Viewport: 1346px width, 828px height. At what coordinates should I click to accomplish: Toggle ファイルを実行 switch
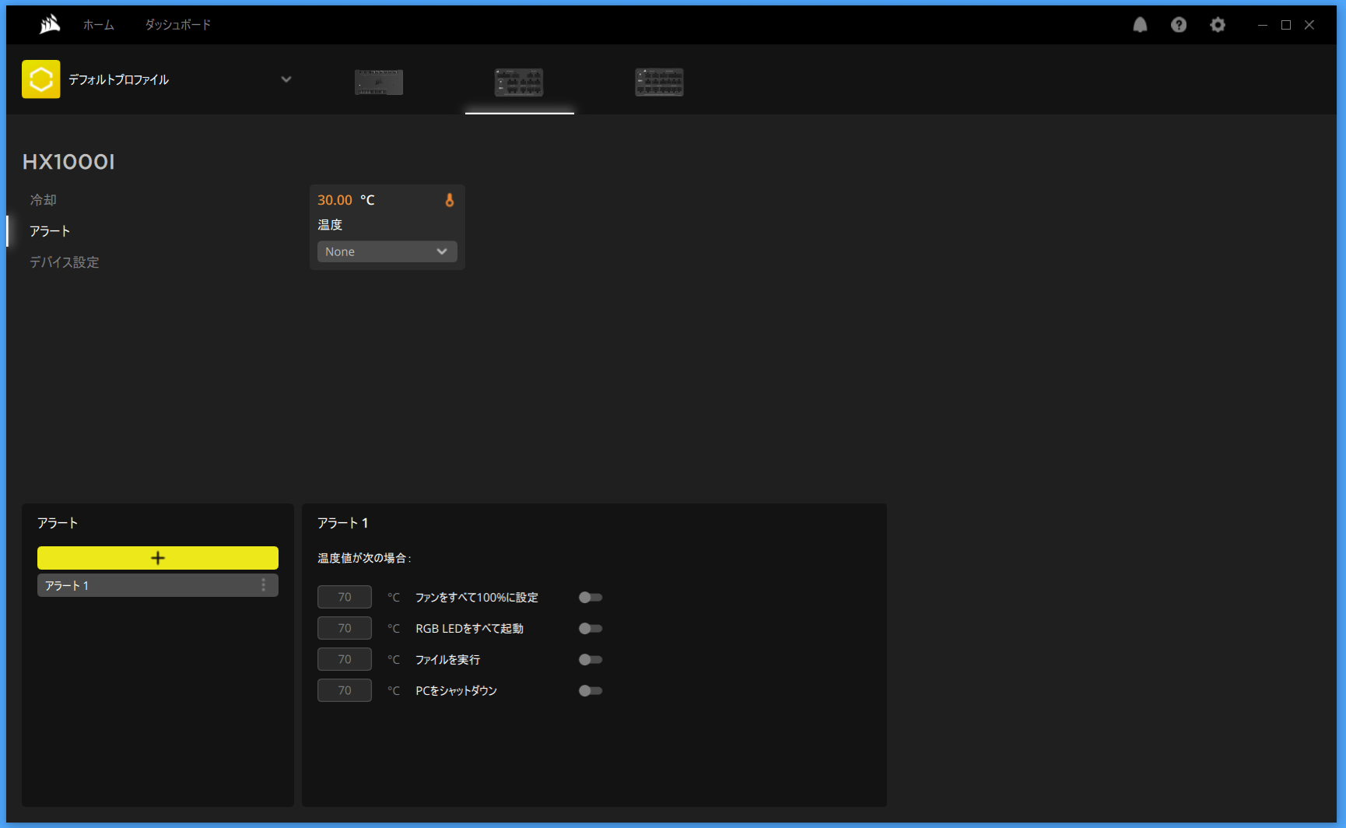[x=591, y=659]
